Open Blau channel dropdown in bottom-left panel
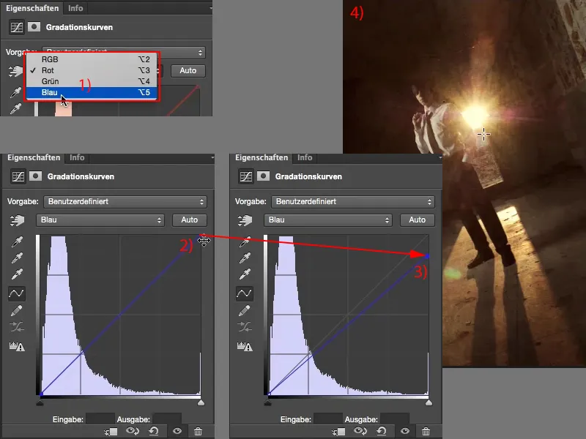 100,219
